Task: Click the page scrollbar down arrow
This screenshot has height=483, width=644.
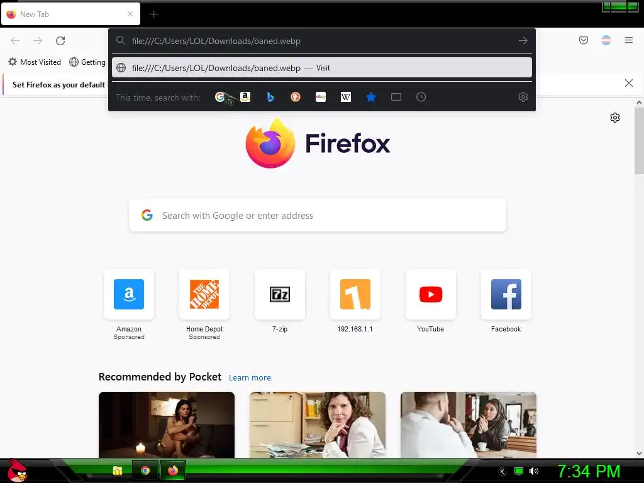Action: click(x=639, y=453)
